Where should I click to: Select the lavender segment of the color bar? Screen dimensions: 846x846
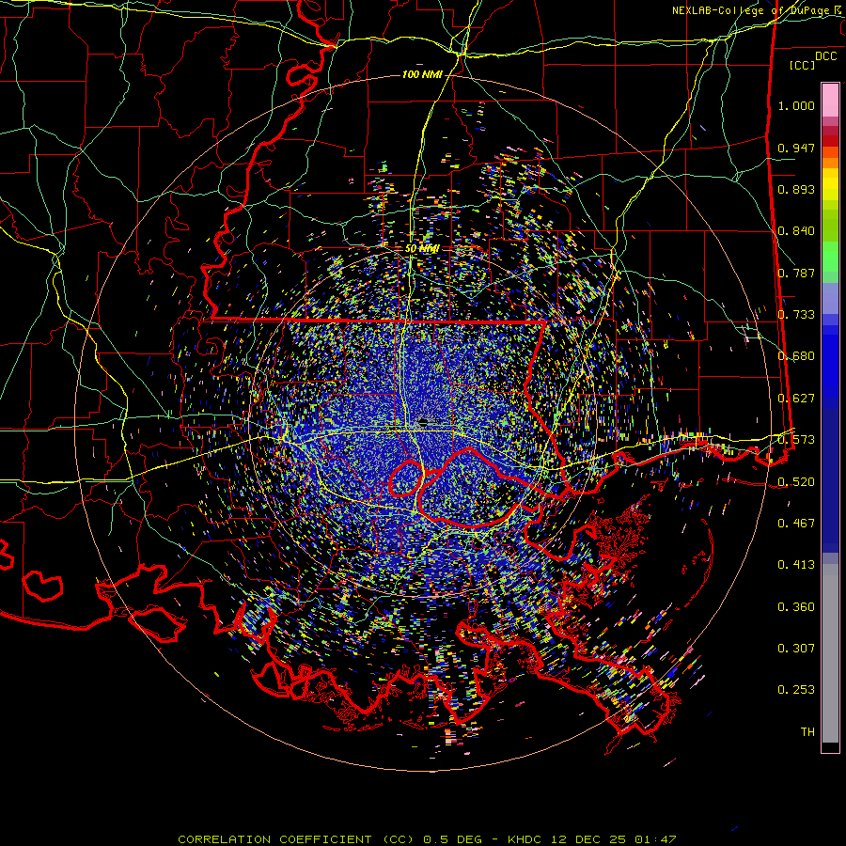click(830, 298)
